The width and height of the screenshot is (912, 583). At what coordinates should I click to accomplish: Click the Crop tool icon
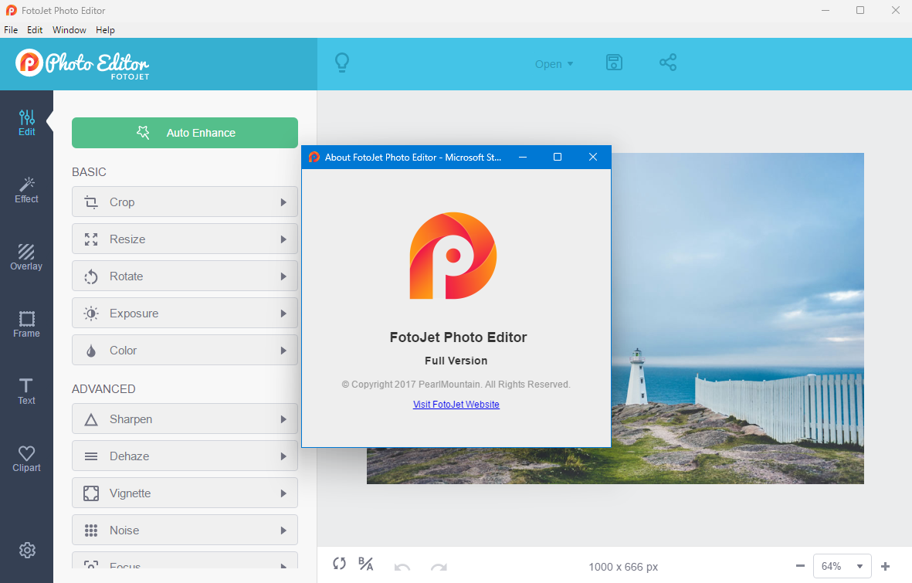click(x=91, y=202)
